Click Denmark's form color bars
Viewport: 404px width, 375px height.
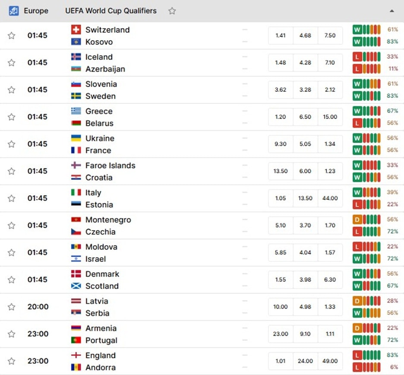click(372, 274)
